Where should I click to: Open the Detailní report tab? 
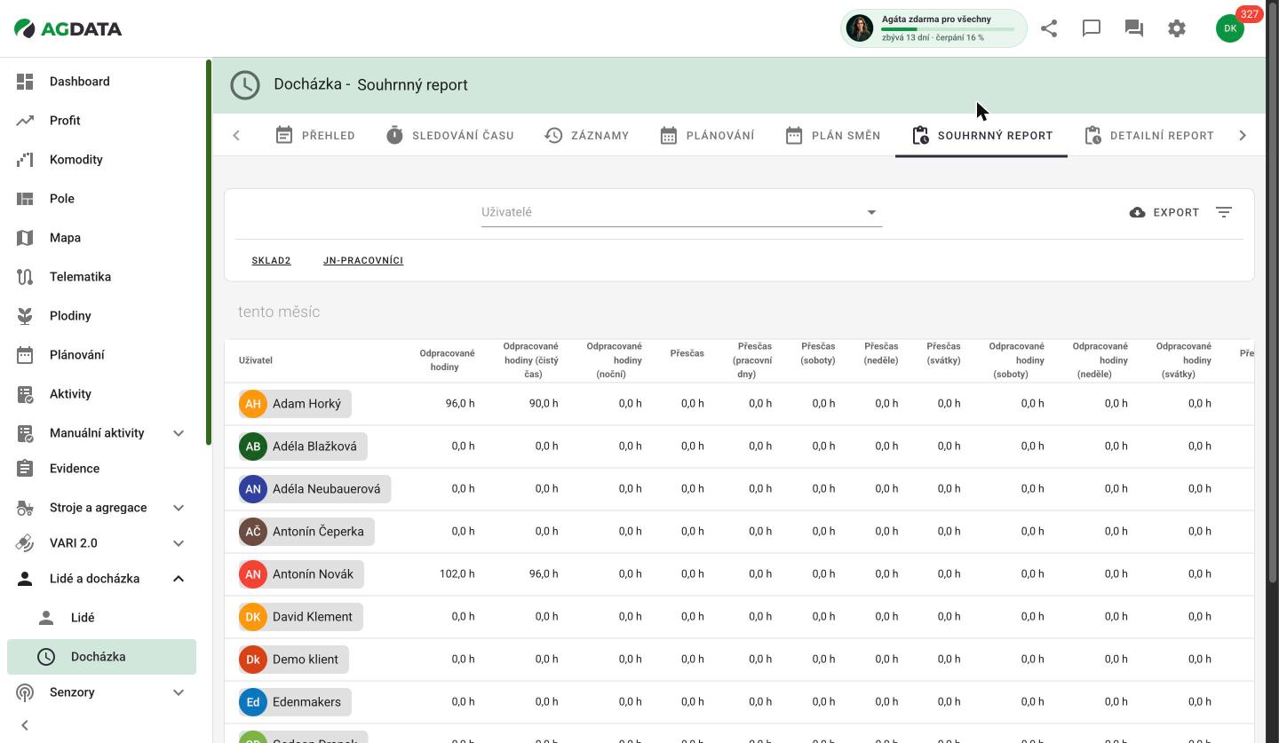(1149, 136)
